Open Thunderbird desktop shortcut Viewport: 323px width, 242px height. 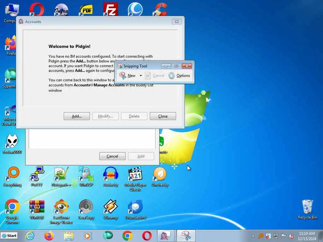coord(135,210)
